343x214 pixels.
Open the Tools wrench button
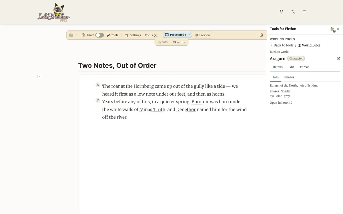click(113, 35)
